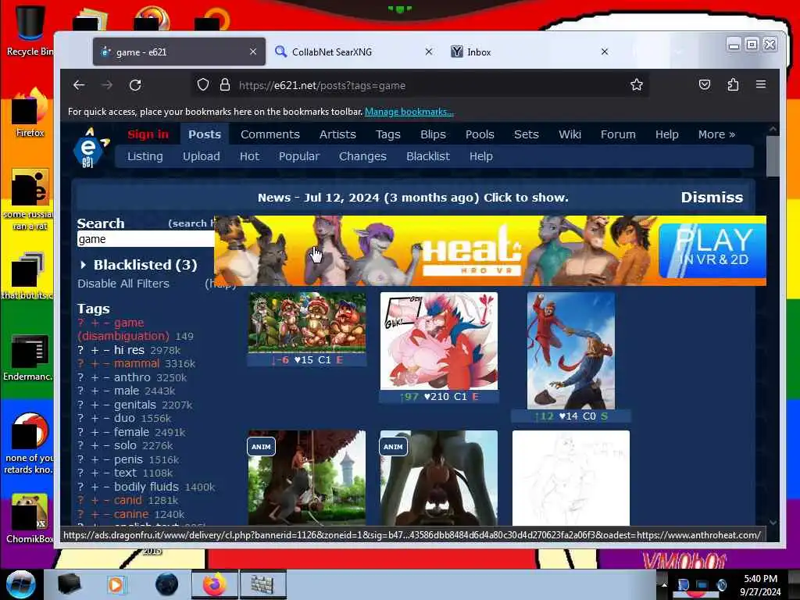
Task: Open the Recycle Bin desktop icon
Action: coord(30,30)
